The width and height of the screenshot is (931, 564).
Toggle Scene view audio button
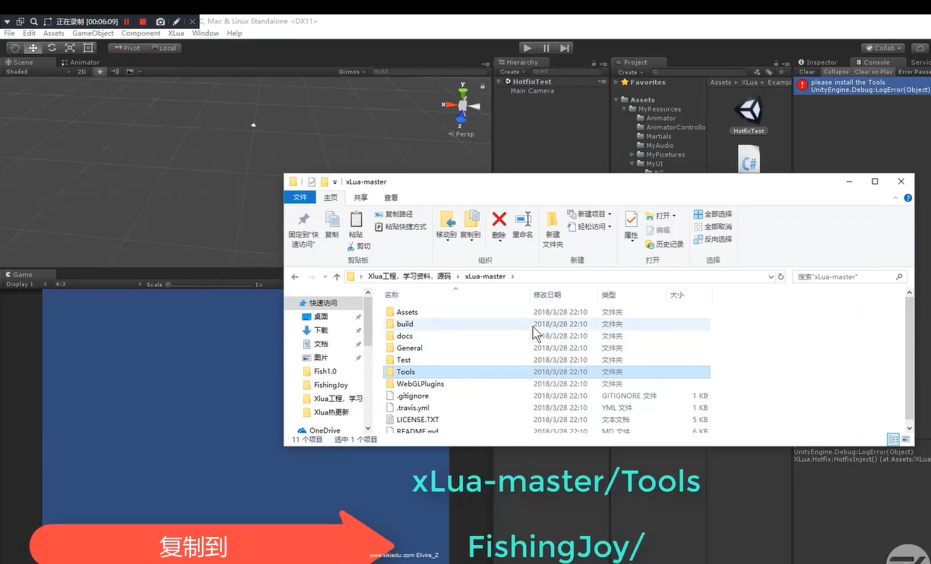pyautogui.click(x=116, y=72)
